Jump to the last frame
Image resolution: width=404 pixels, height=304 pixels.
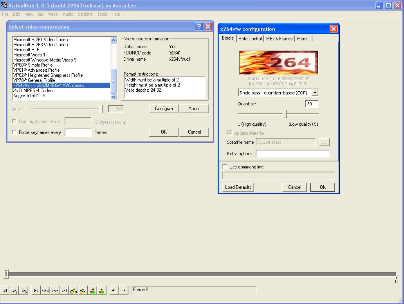[64, 291]
